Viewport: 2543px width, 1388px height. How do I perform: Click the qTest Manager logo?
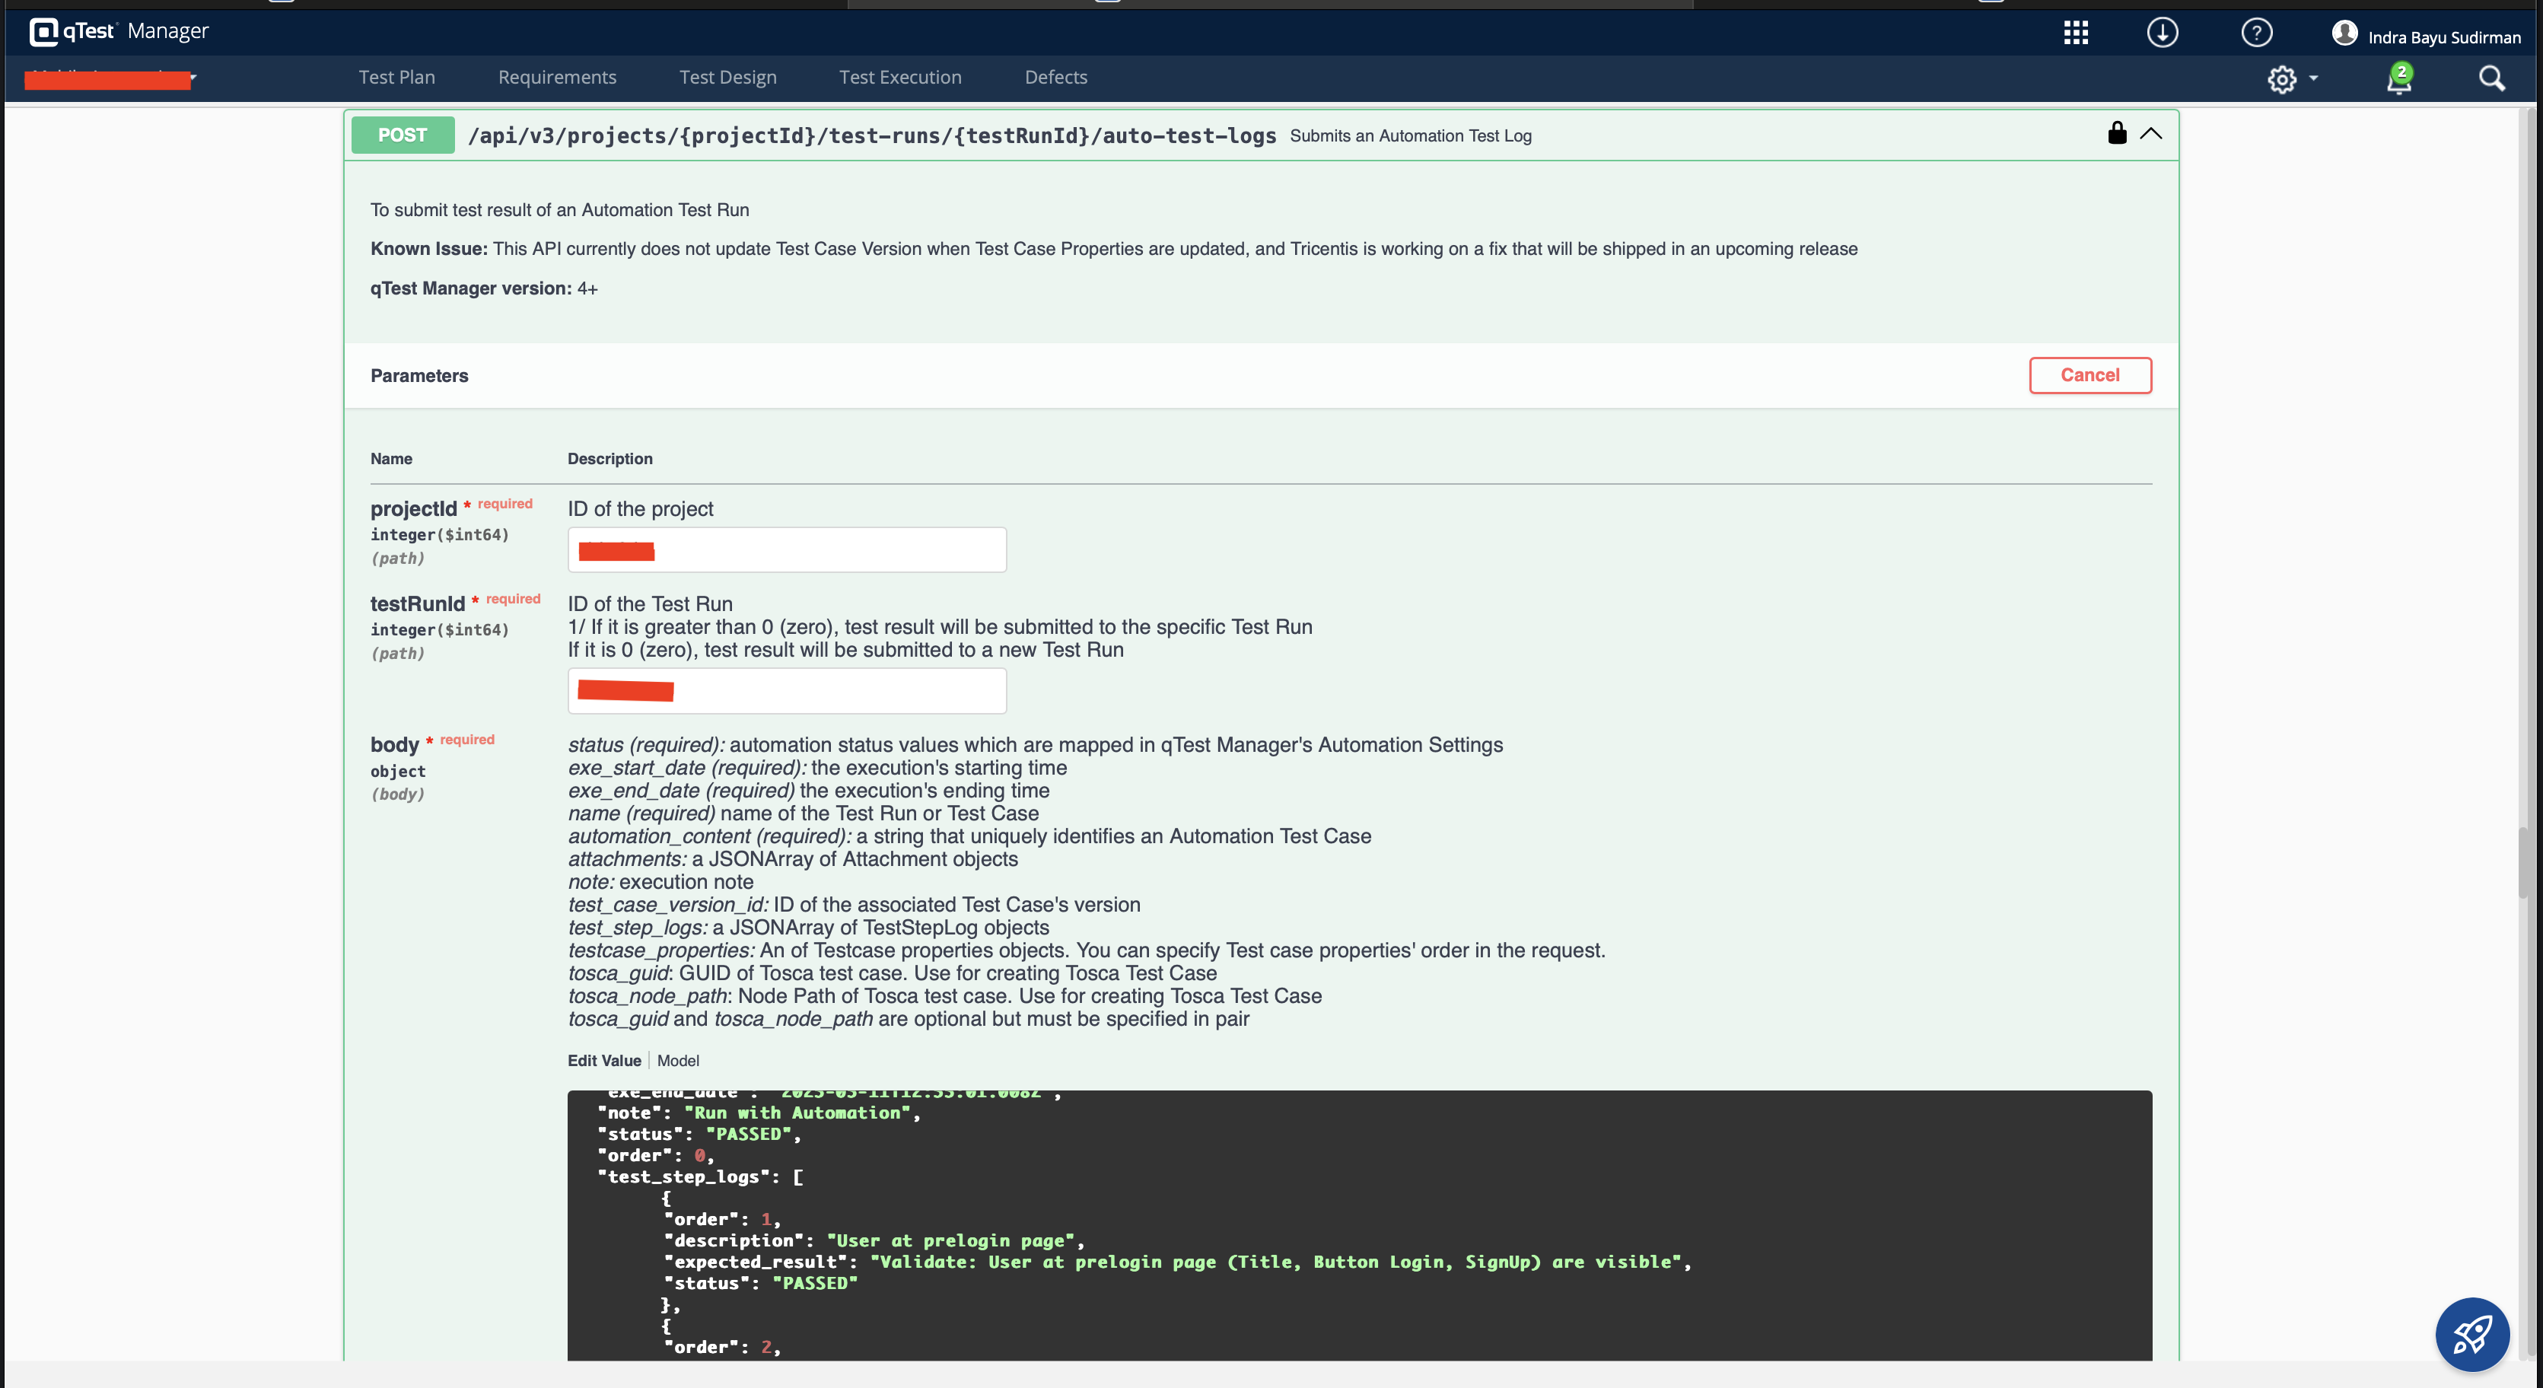[119, 30]
